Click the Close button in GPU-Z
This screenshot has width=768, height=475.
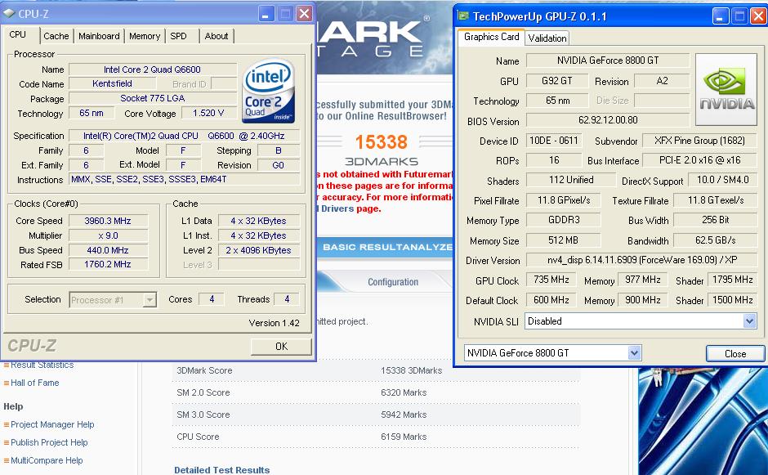pos(735,353)
